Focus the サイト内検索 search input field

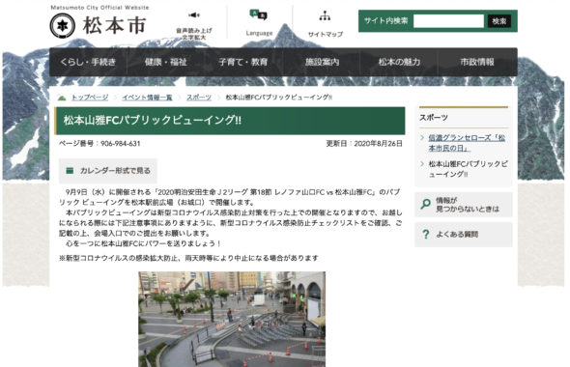click(448, 21)
